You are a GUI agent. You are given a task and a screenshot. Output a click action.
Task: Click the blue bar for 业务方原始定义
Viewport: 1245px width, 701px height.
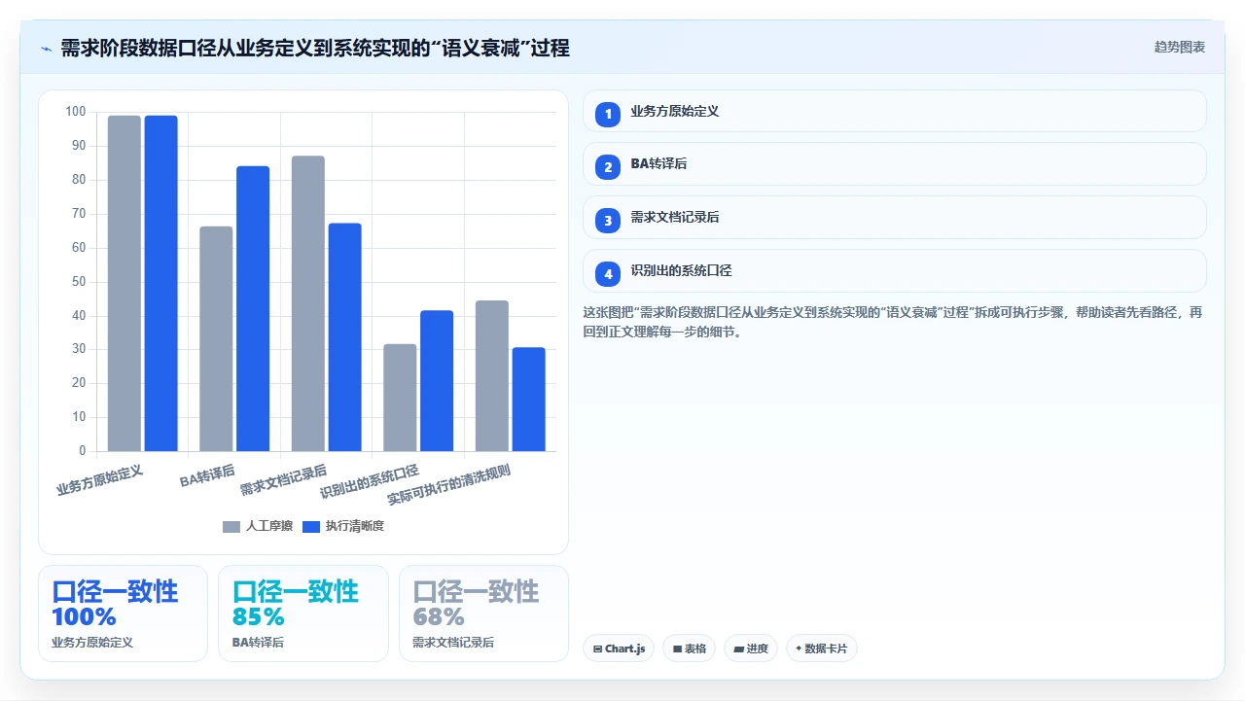click(161, 283)
